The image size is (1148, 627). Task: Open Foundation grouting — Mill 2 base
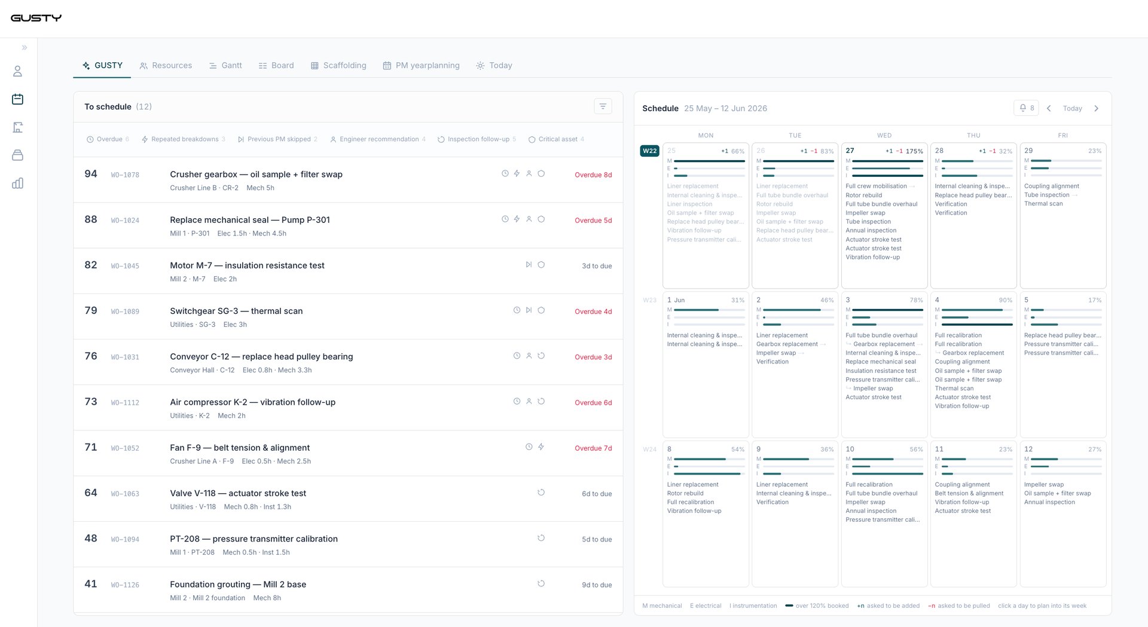click(348, 590)
